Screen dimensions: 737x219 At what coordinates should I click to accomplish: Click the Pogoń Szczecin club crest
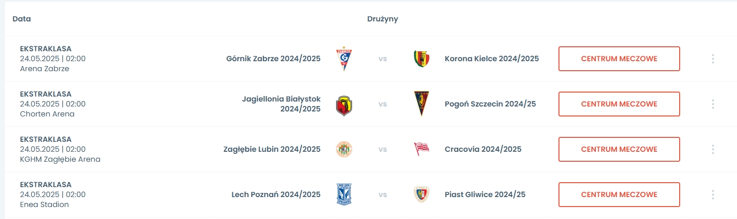421,104
